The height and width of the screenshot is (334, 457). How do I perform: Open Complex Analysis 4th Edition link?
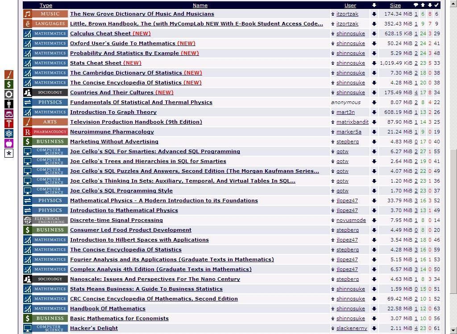click(x=161, y=269)
